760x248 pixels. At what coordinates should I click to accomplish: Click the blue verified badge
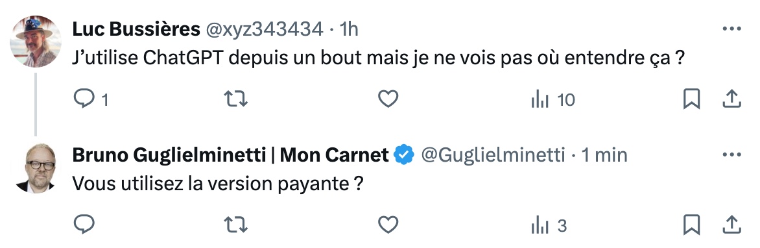(404, 155)
